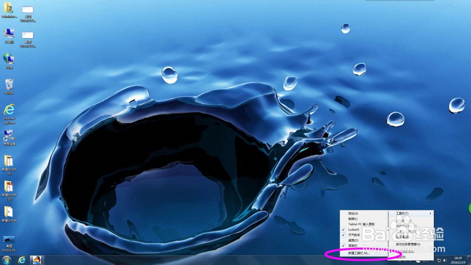Choose 桌面(D) in the toolbars submenu
Image resolution: width=471 pixels, height=265 pixels.
(x=364, y=241)
